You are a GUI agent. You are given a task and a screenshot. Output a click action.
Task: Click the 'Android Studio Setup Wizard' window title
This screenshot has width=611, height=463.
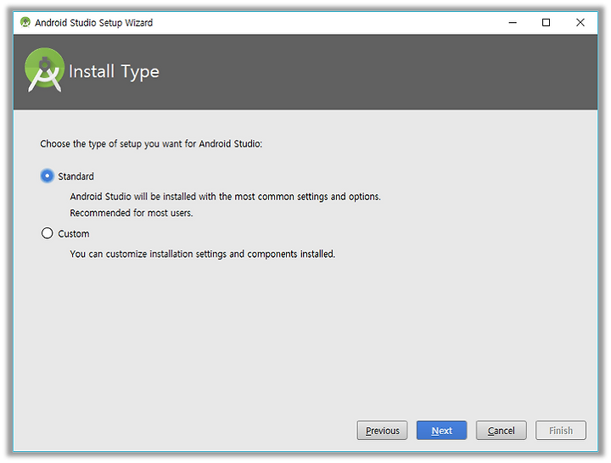[93, 23]
